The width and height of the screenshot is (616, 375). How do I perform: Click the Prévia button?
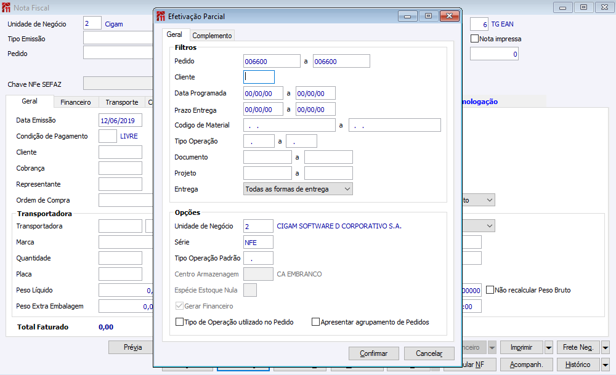(x=133, y=347)
